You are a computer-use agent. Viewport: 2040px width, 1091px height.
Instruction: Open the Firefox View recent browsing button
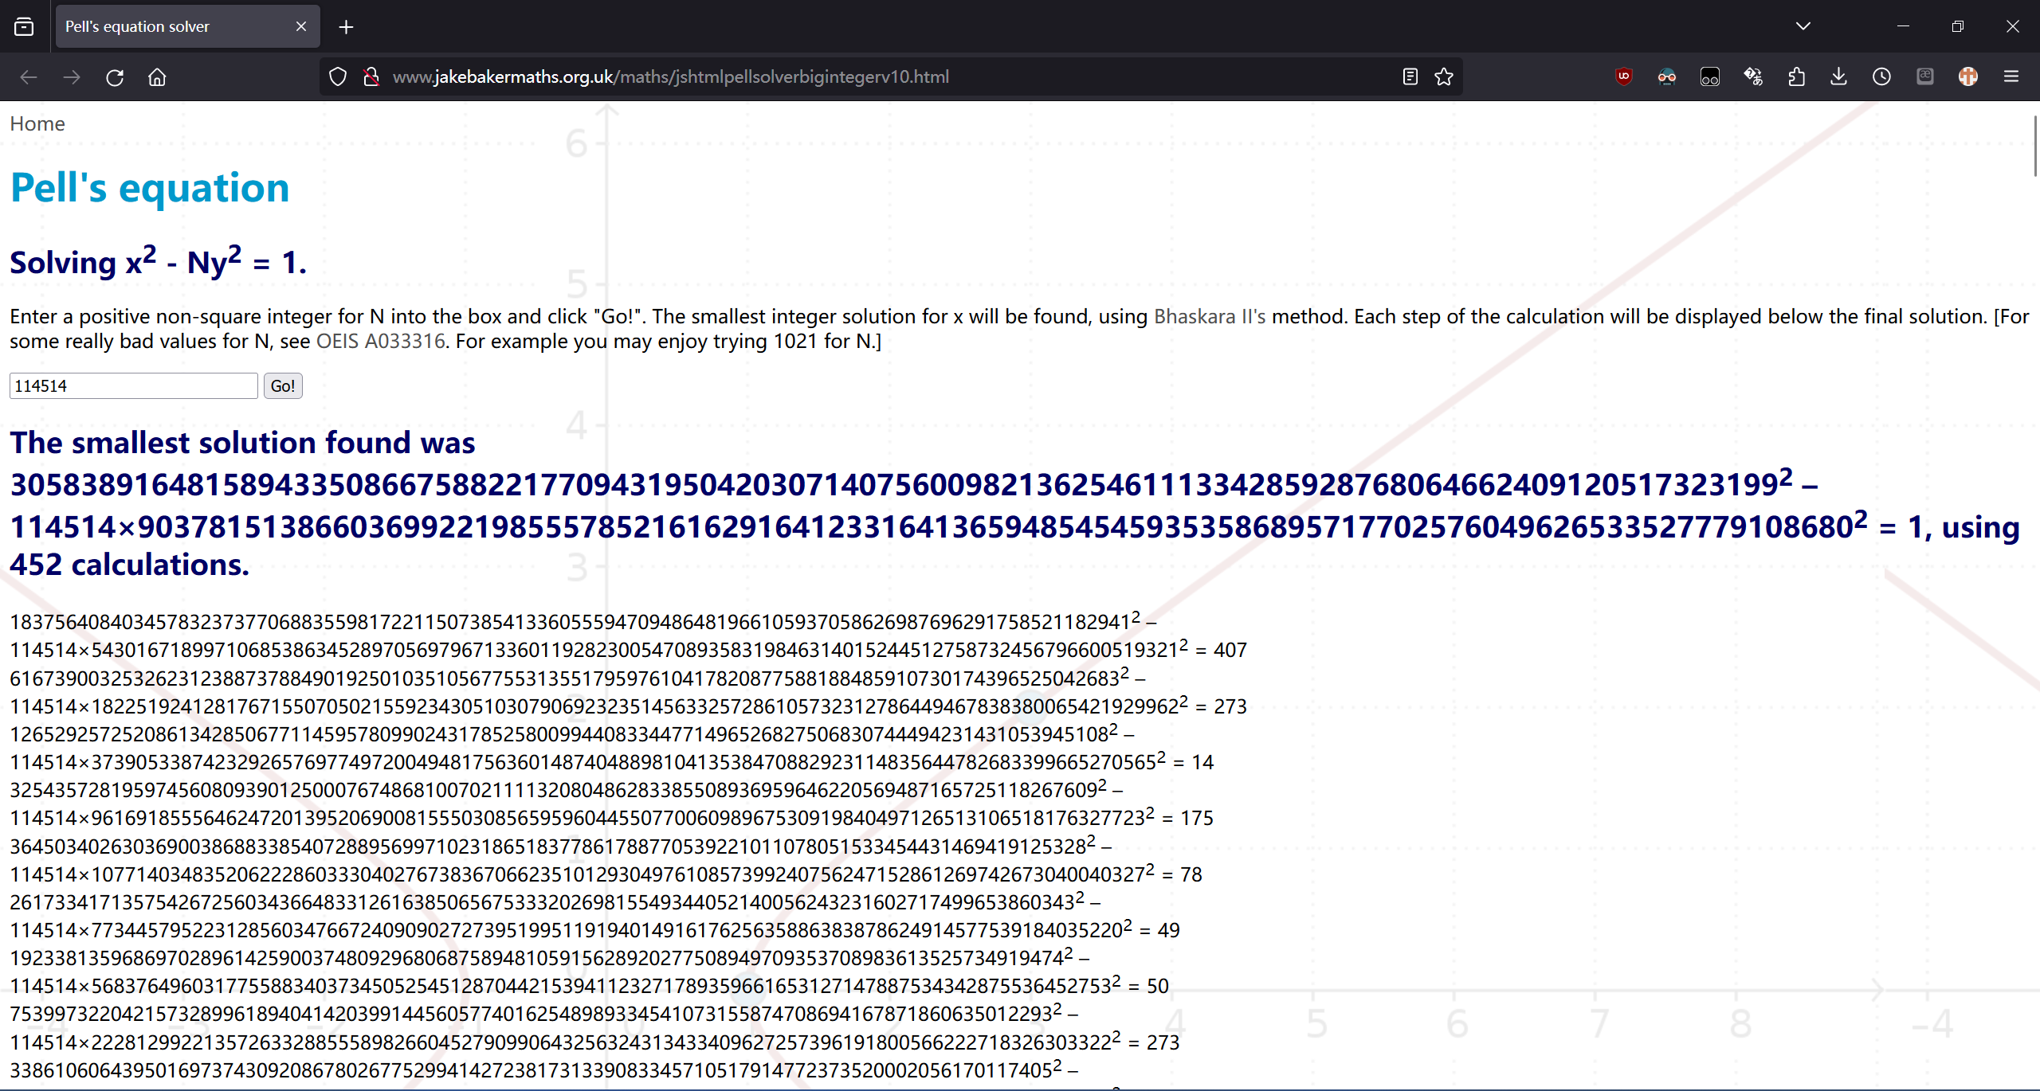[x=24, y=26]
